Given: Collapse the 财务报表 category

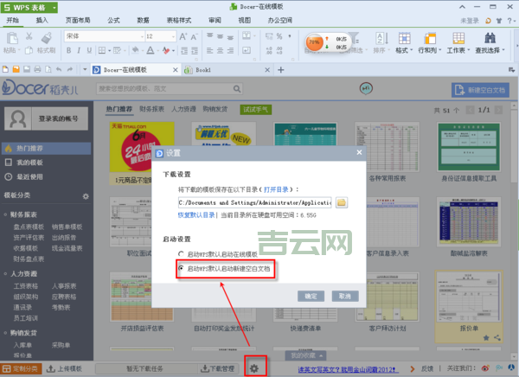Looking at the screenshot, I should (x=5, y=214).
